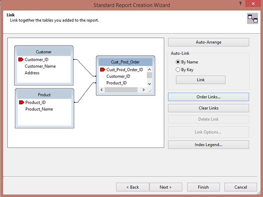This screenshot has height=197, width=263.
Task: Click the Cust_Prod_Order vertical scrollbar thumb
Action: [x=149, y=75]
